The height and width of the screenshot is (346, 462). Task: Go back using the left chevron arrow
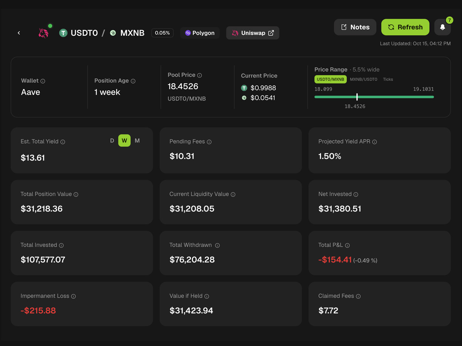pyautogui.click(x=19, y=33)
